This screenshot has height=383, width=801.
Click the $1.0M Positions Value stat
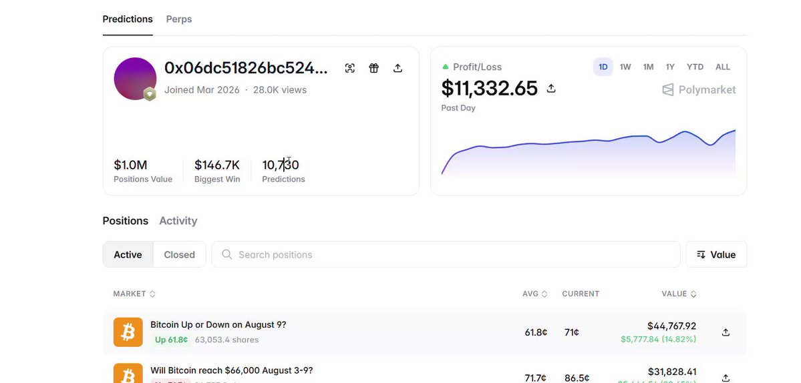click(142, 171)
